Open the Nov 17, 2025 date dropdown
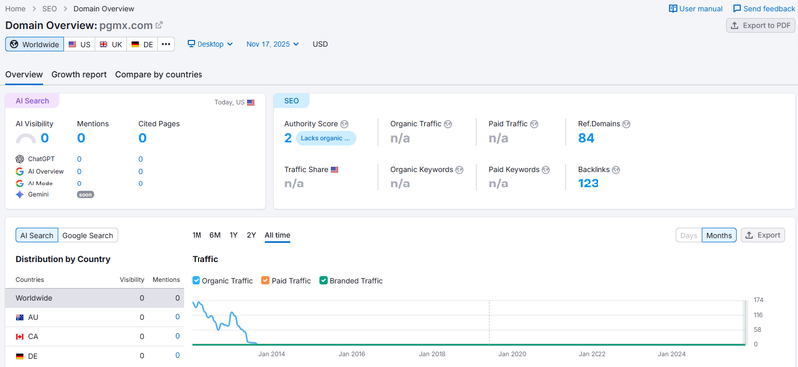This screenshot has height=367, width=798. pyautogui.click(x=272, y=44)
